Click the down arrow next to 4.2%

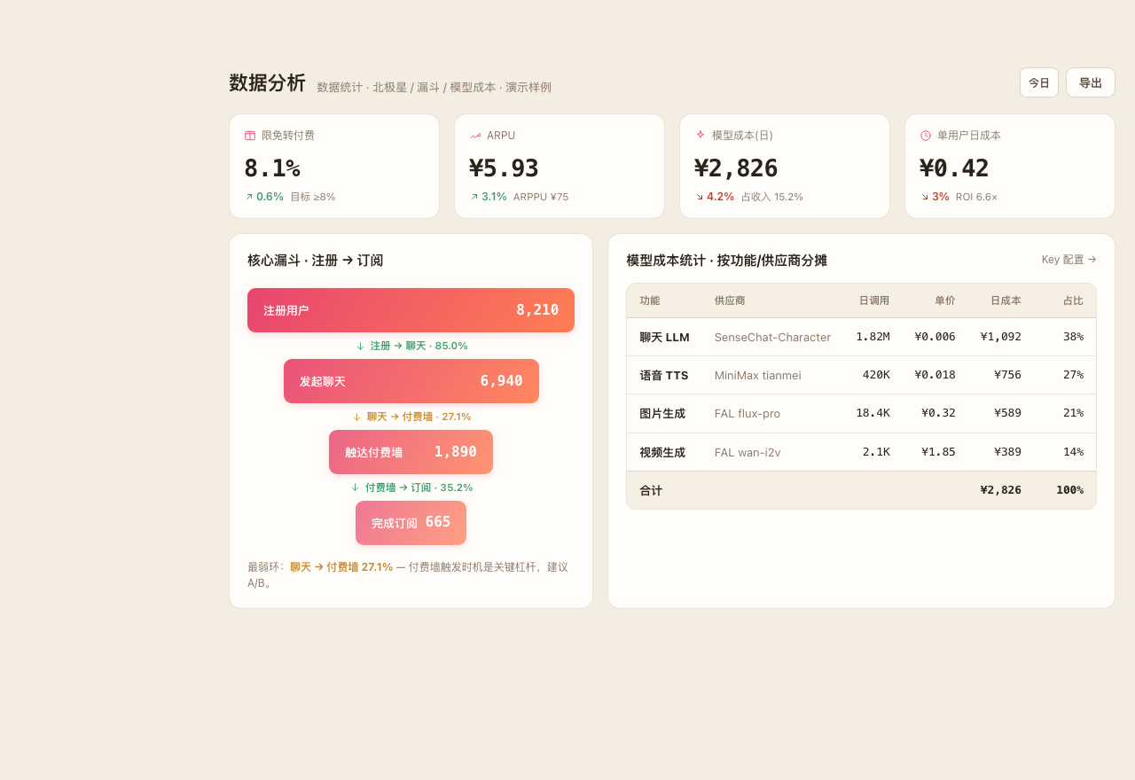tap(700, 197)
